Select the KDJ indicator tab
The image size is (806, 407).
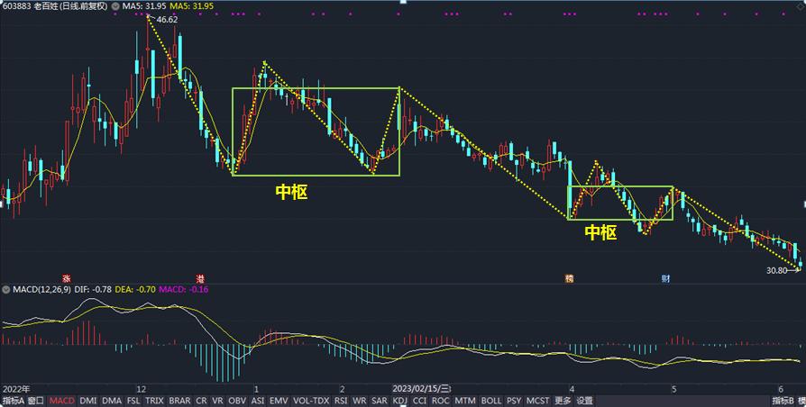pos(401,401)
